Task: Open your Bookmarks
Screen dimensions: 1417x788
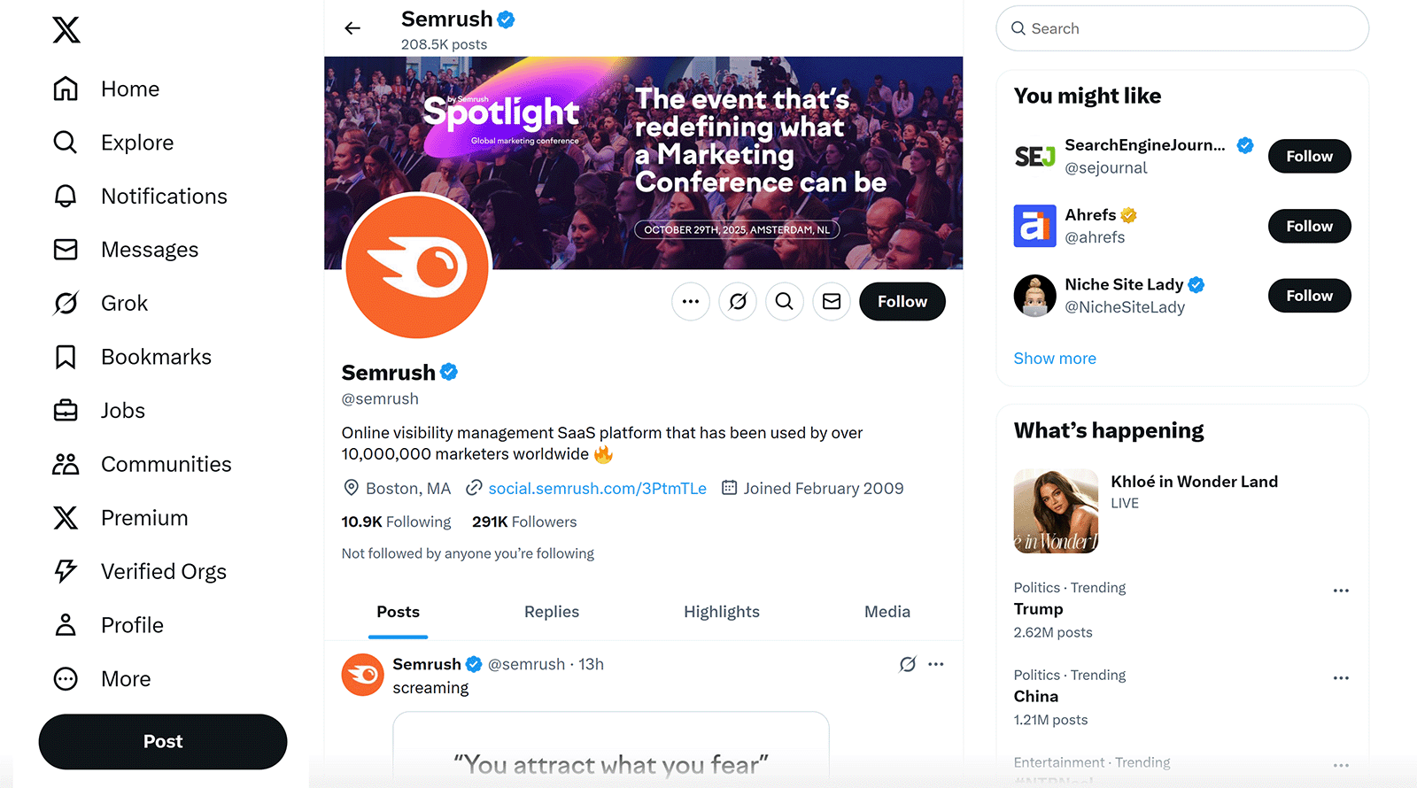Action: [156, 356]
